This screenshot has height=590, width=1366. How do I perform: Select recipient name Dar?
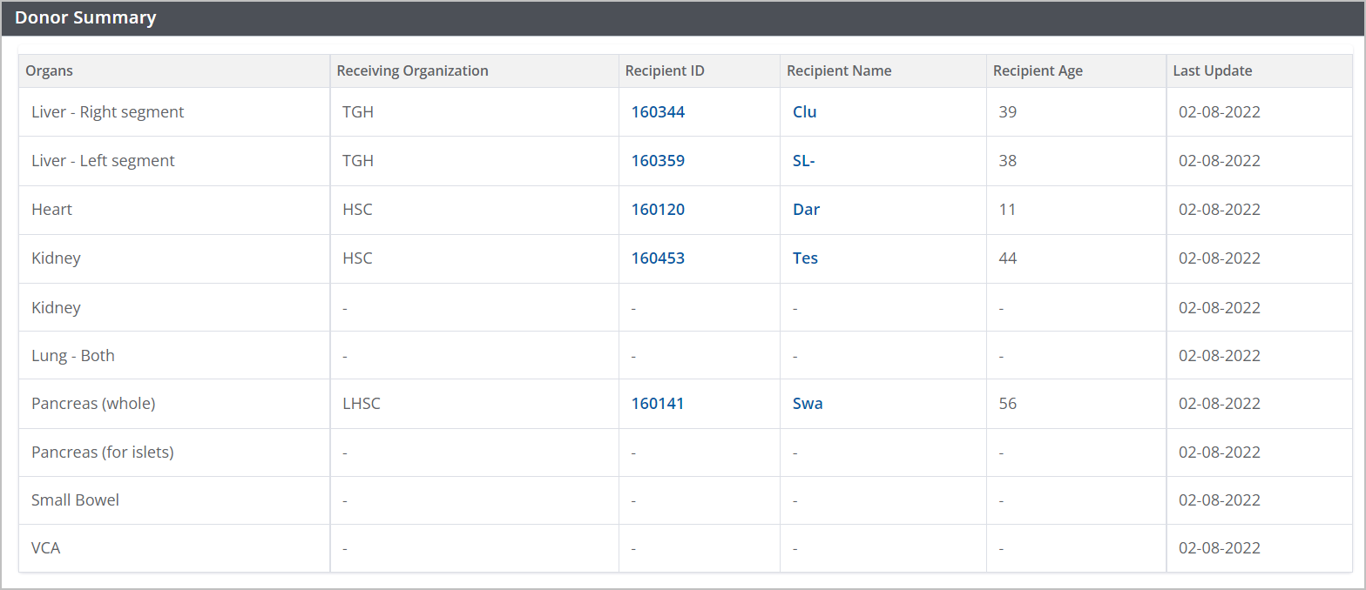(806, 210)
